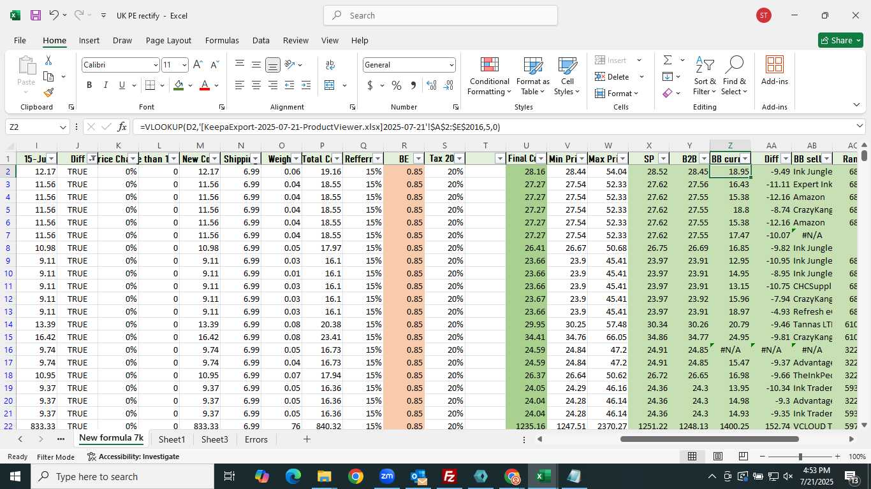Image resolution: width=871 pixels, height=489 pixels.
Task: Switch to Page Layout view
Action: pos(717,457)
